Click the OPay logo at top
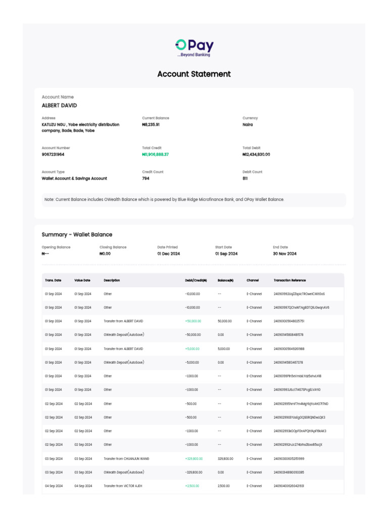The image size is (388, 518). coord(195,48)
